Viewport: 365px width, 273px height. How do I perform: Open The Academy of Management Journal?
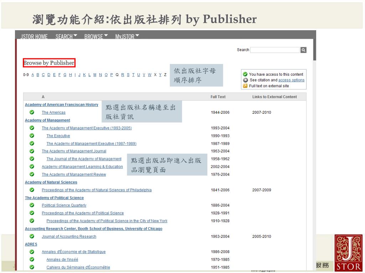click(x=74, y=151)
